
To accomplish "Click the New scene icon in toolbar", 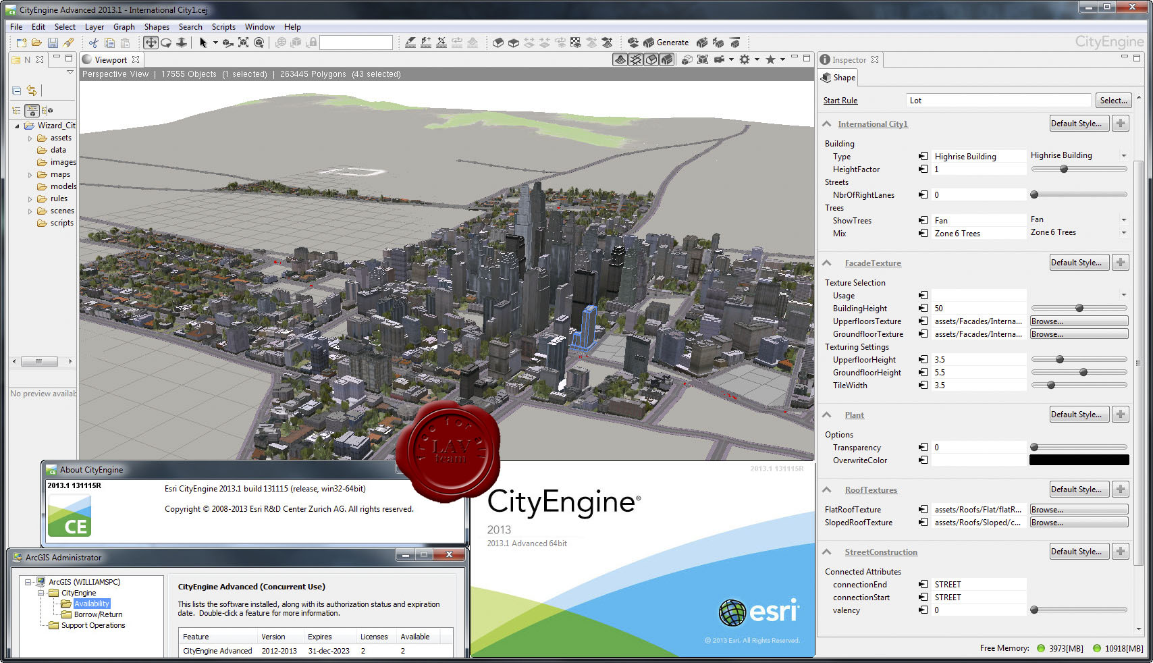I will (x=22, y=43).
